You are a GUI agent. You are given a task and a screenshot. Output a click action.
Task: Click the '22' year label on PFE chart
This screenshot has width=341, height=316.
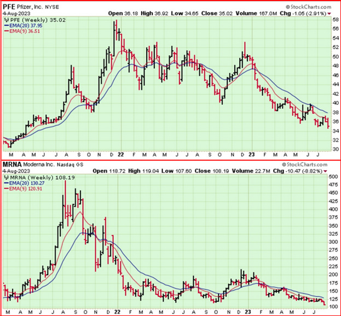(x=120, y=155)
